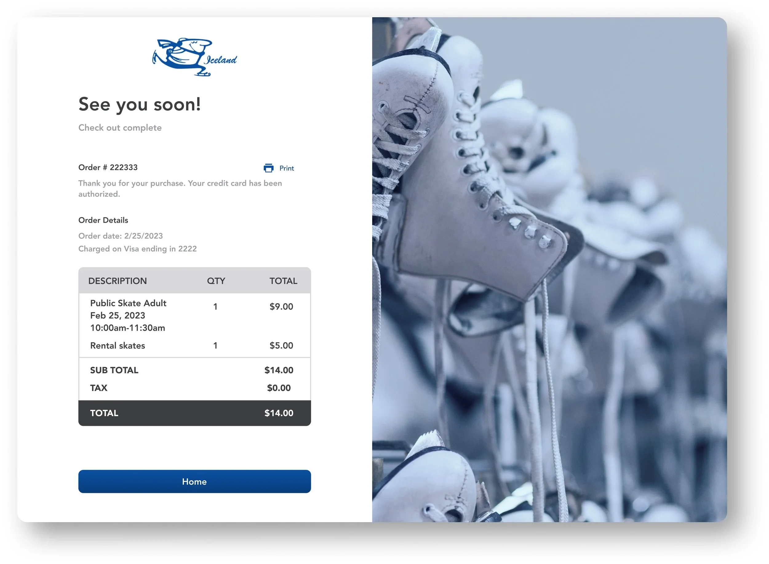This screenshot has width=769, height=564.
Task: Click the Iceland skater logo
Action: [194, 57]
